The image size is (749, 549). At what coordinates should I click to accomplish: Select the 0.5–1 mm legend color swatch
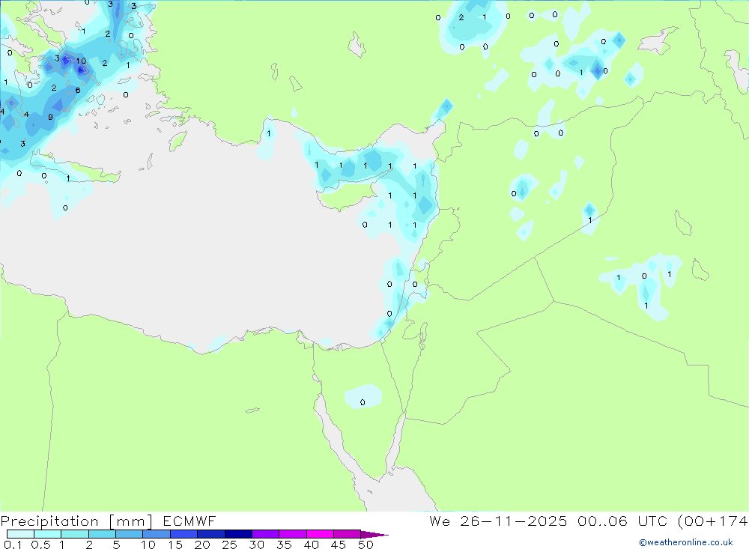coord(47,534)
